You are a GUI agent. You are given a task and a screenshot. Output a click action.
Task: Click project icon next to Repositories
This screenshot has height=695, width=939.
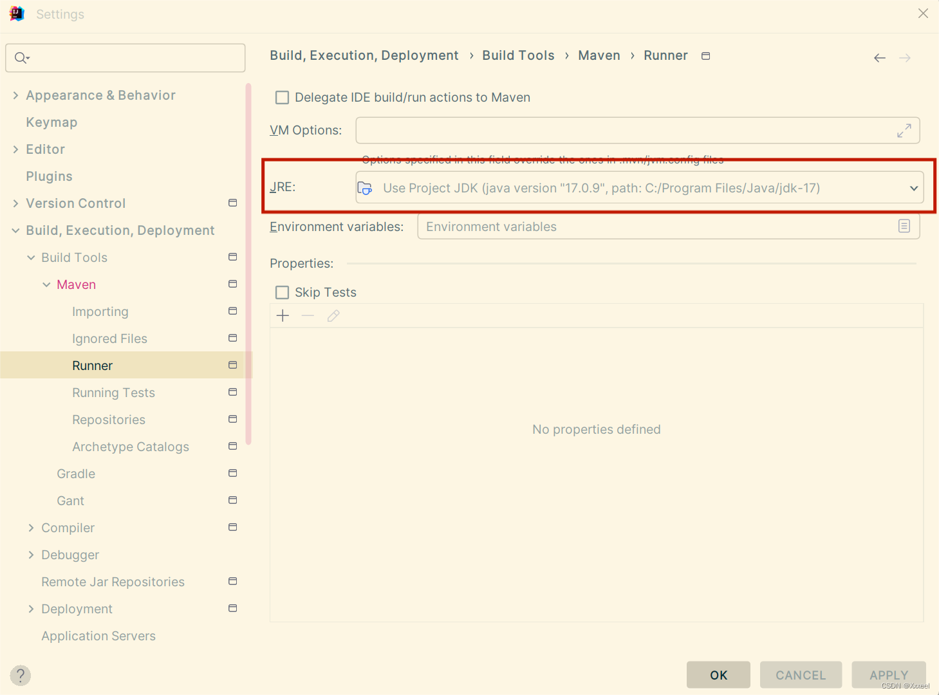[x=233, y=419]
